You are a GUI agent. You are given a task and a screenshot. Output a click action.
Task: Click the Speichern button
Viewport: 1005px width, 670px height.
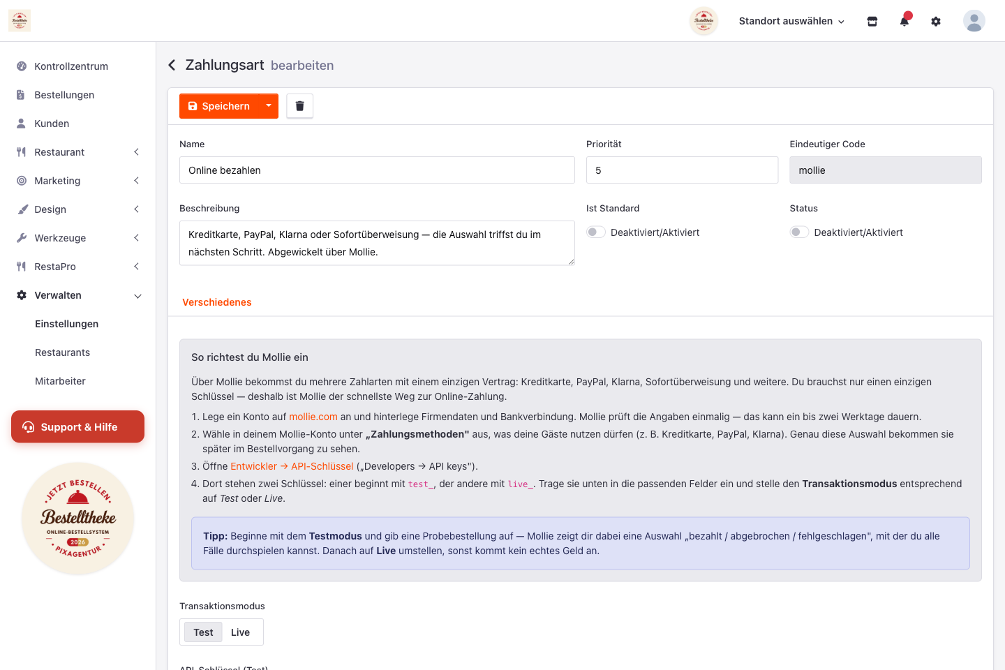coord(219,106)
